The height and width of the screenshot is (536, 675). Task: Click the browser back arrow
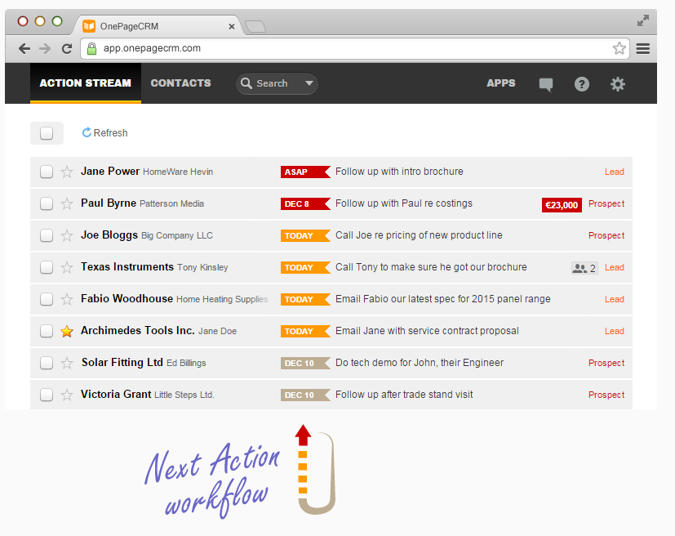click(x=24, y=49)
